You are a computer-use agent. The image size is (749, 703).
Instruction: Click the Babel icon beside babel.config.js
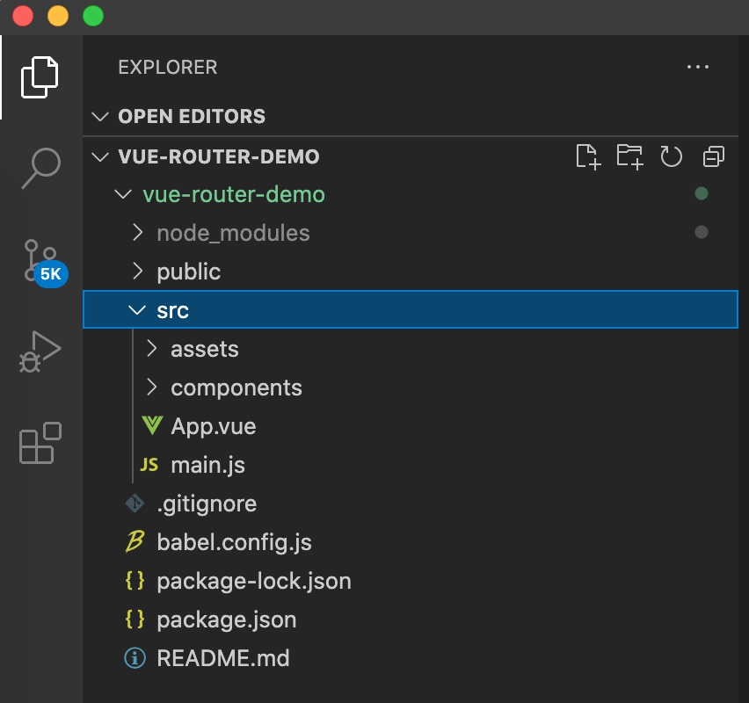(x=135, y=541)
